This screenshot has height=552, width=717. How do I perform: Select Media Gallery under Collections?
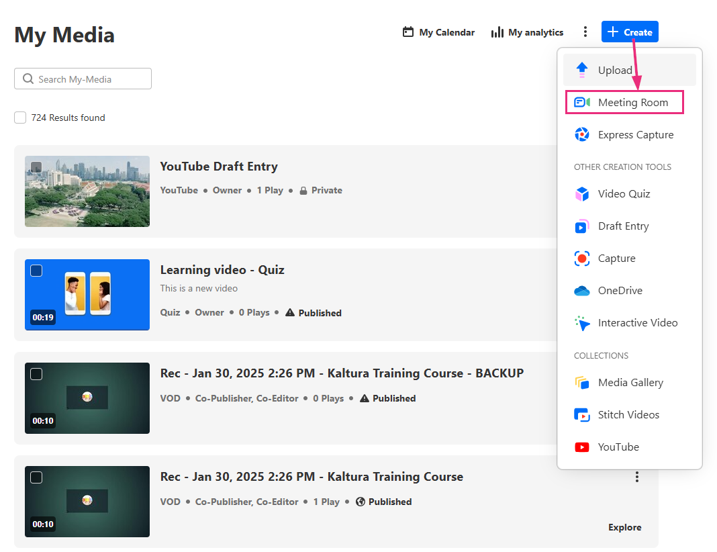(629, 382)
